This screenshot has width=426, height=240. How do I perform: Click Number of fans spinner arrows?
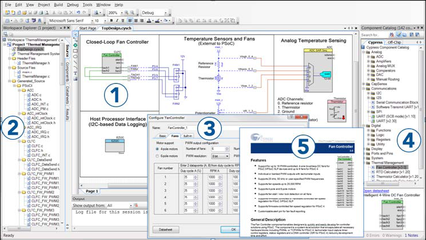227,149
